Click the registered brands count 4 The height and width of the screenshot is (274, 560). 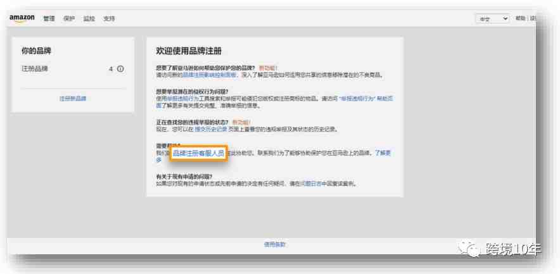pyautogui.click(x=111, y=69)
